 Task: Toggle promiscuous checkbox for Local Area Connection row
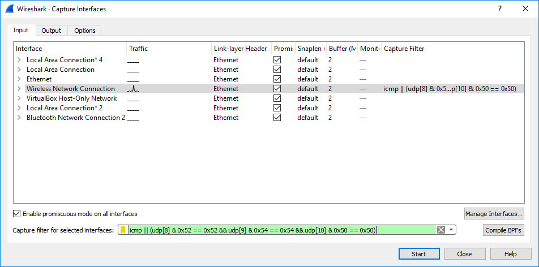coord(277,70)
